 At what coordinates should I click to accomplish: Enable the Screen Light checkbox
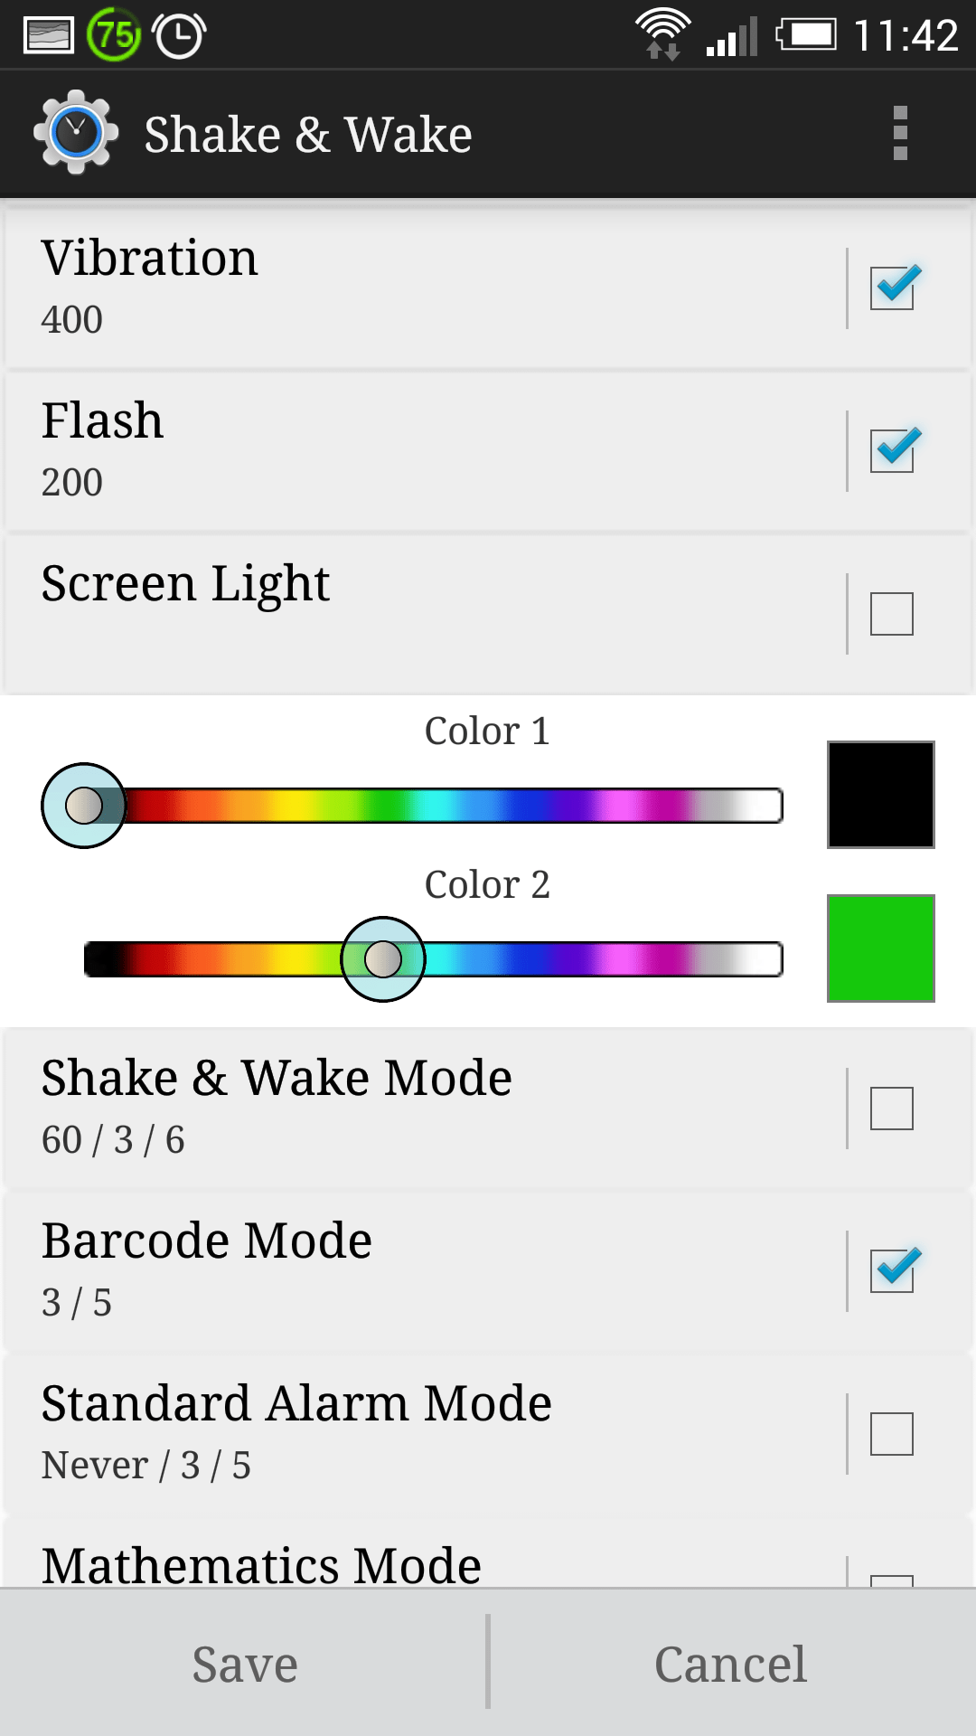[892, 614]
